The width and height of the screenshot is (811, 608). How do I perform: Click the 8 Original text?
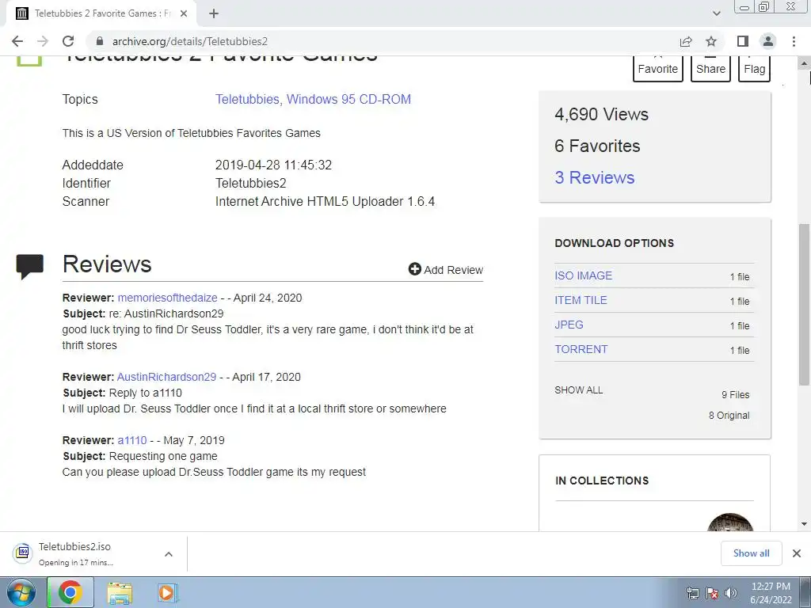tap(729, 415)
